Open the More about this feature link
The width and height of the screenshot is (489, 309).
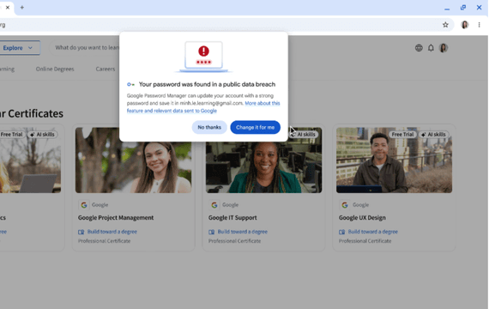coord(203,107)
